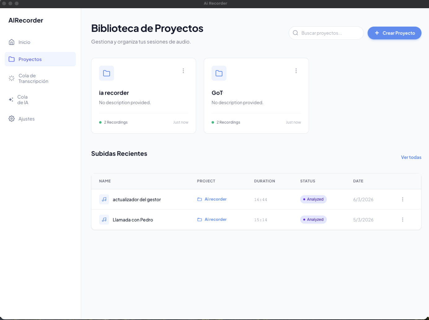Open options menu for Llamada con Pedro row

(403, 220)
